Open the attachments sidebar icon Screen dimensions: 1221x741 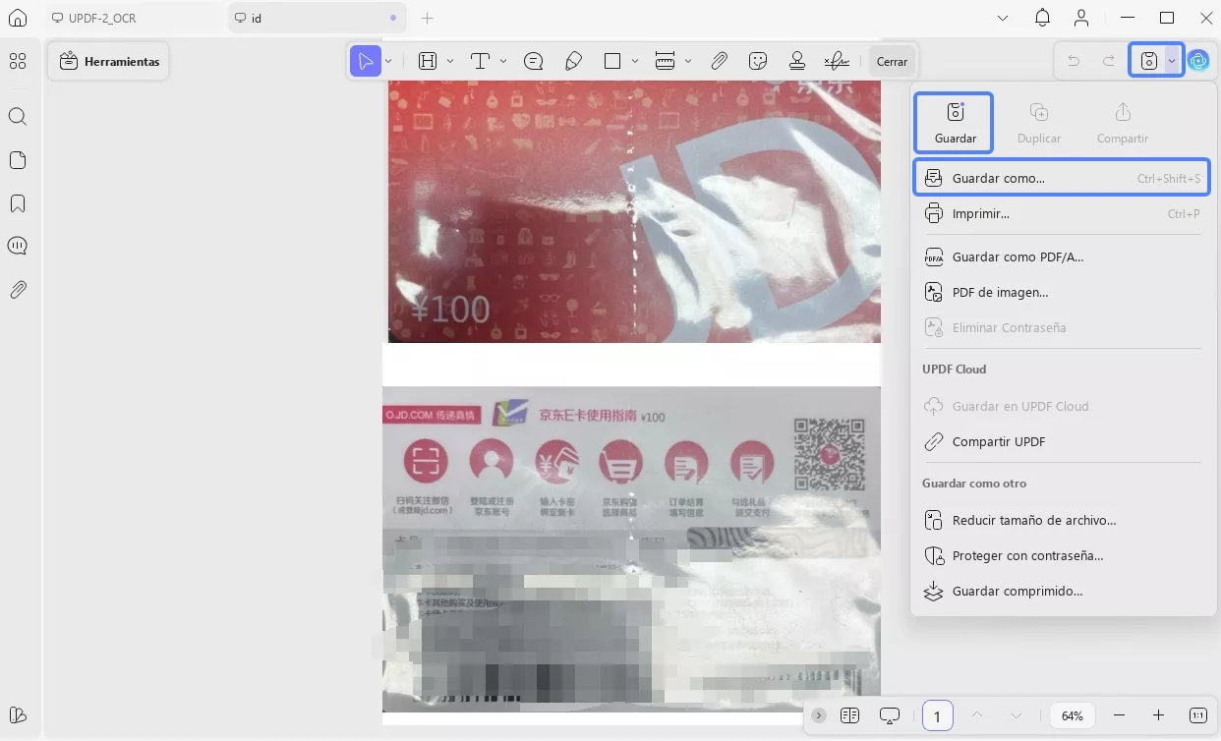(18, 289)
